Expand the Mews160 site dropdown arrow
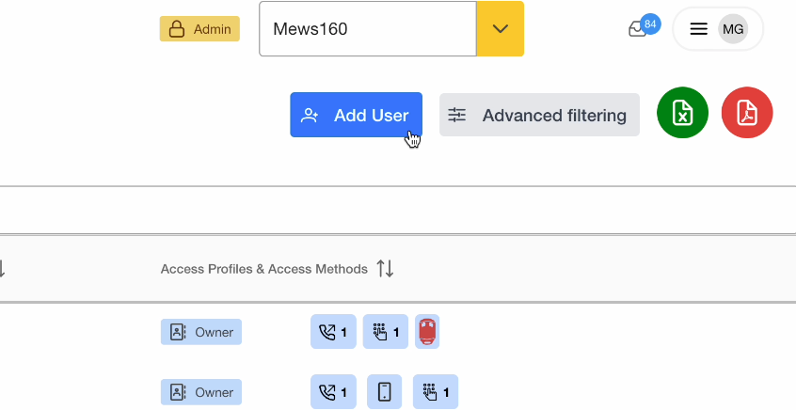 [500, 29]
